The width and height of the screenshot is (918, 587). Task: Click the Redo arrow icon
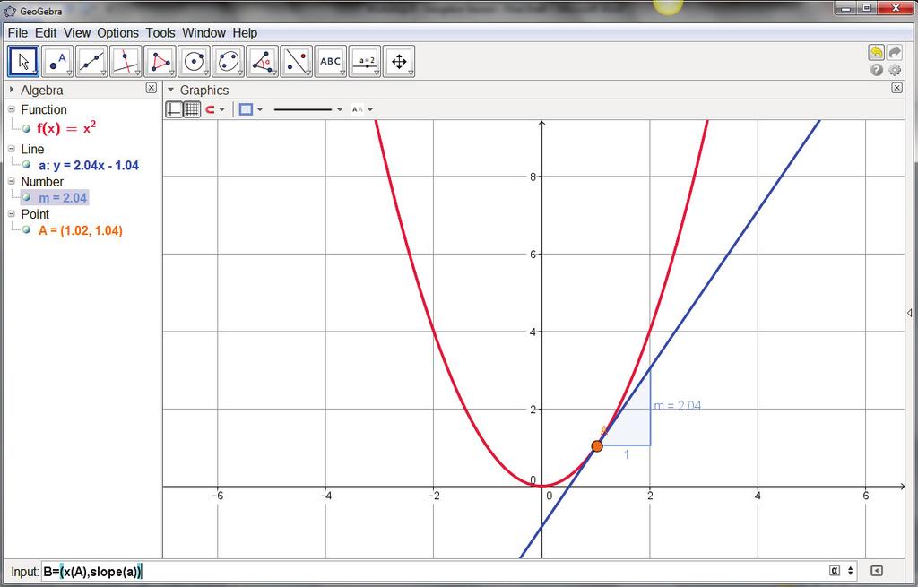pyautogui.click(x=895, y=53)
